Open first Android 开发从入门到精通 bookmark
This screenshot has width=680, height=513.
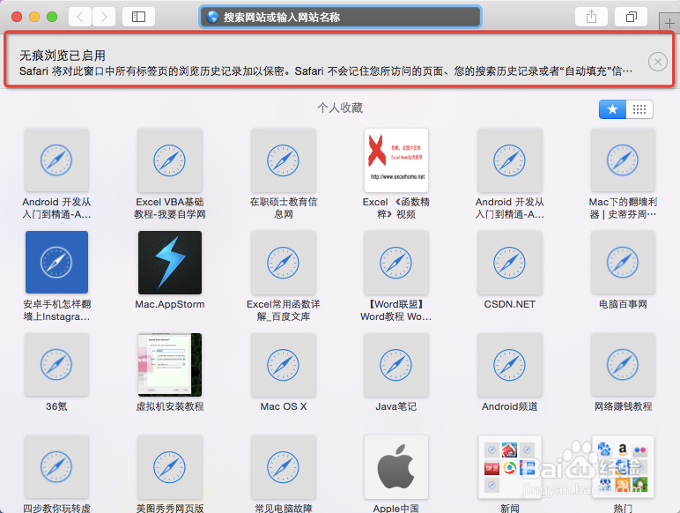pos(56,175)
